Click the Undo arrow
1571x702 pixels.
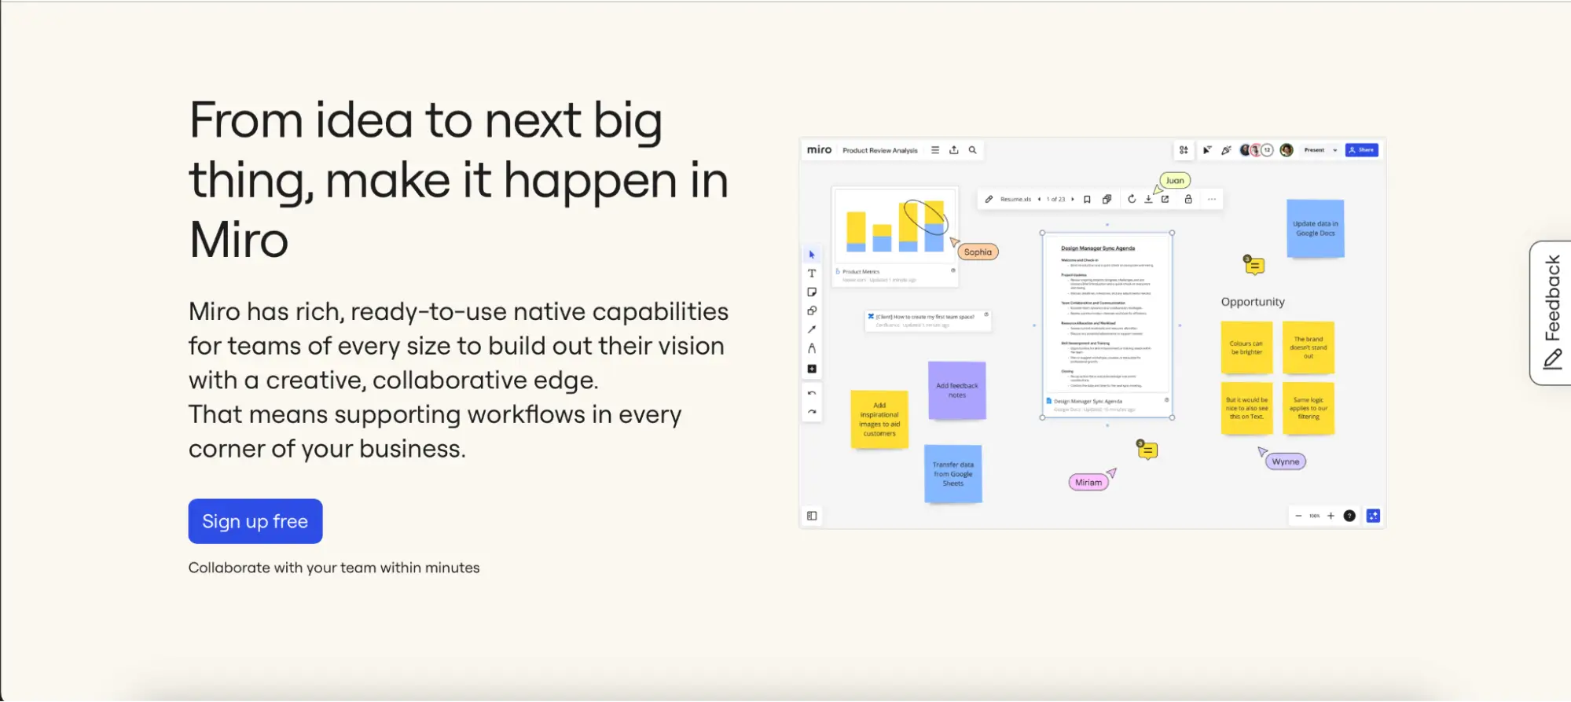point(812,393)
